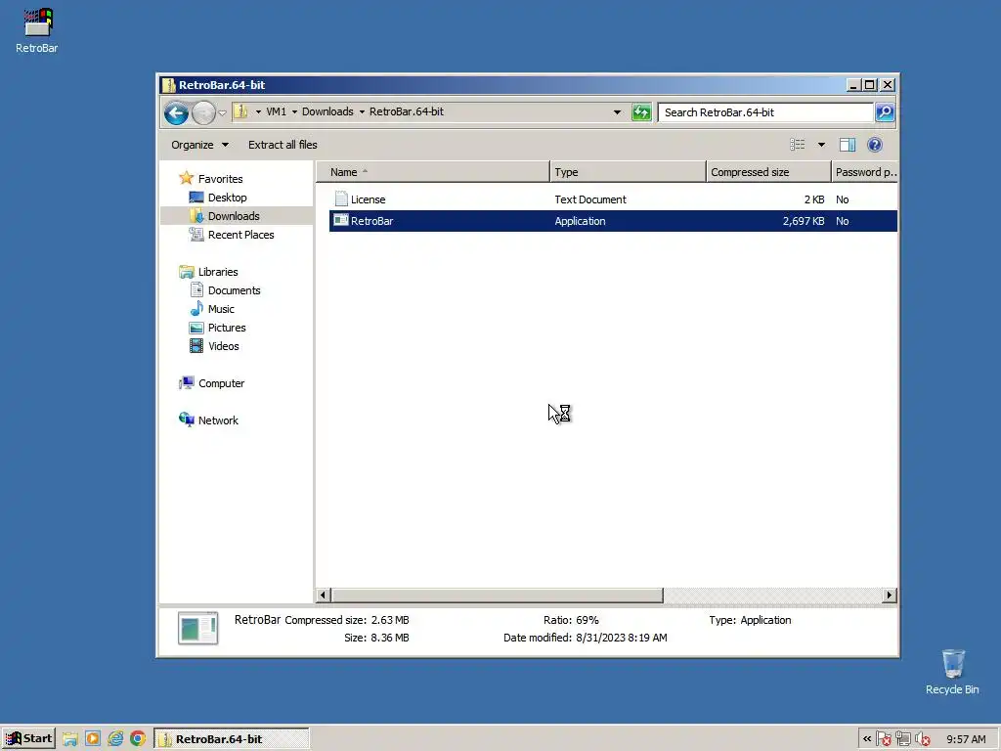The image size is (1001, 751).
Task: Open the view options dropdown arrow
Action: 821,145
